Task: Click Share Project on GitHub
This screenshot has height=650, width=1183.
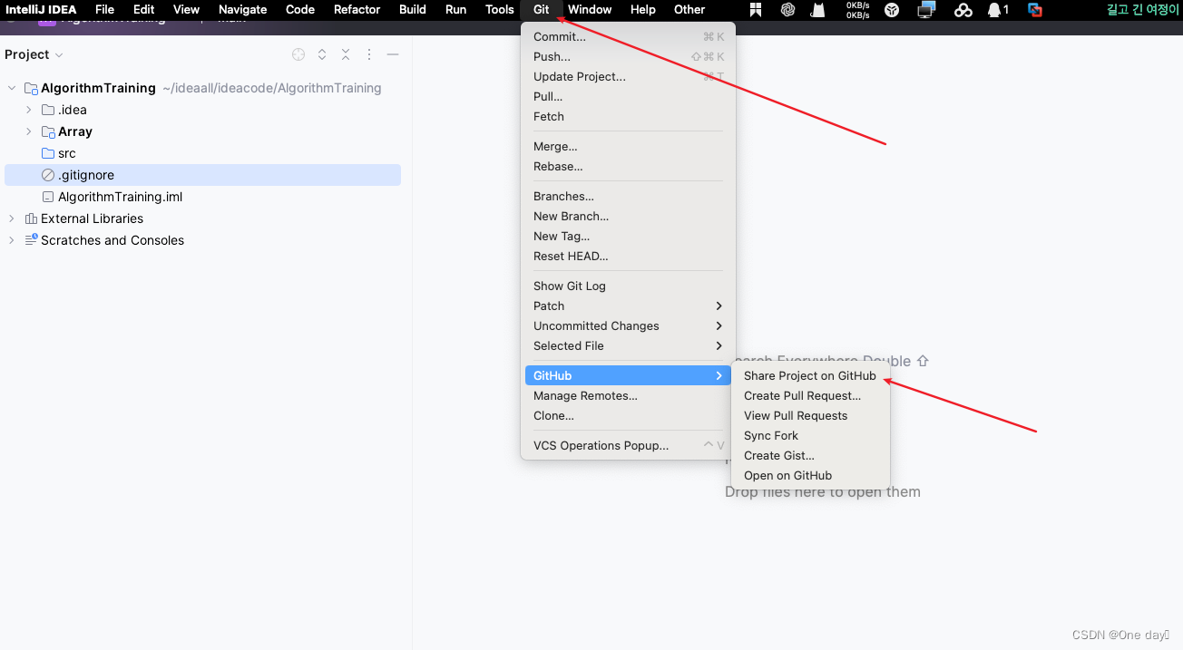Action: pos(810,376)
